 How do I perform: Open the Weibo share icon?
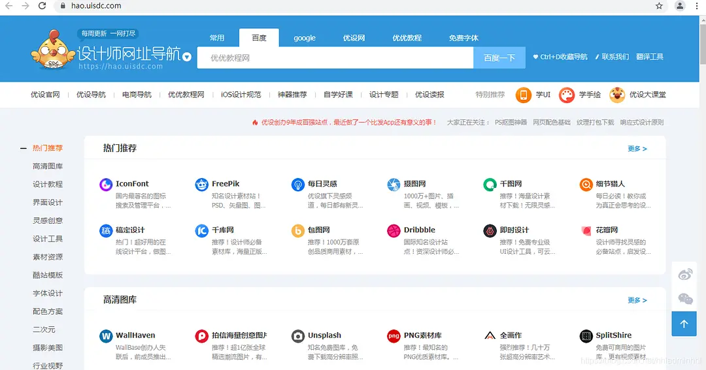[x=685, y=275]
